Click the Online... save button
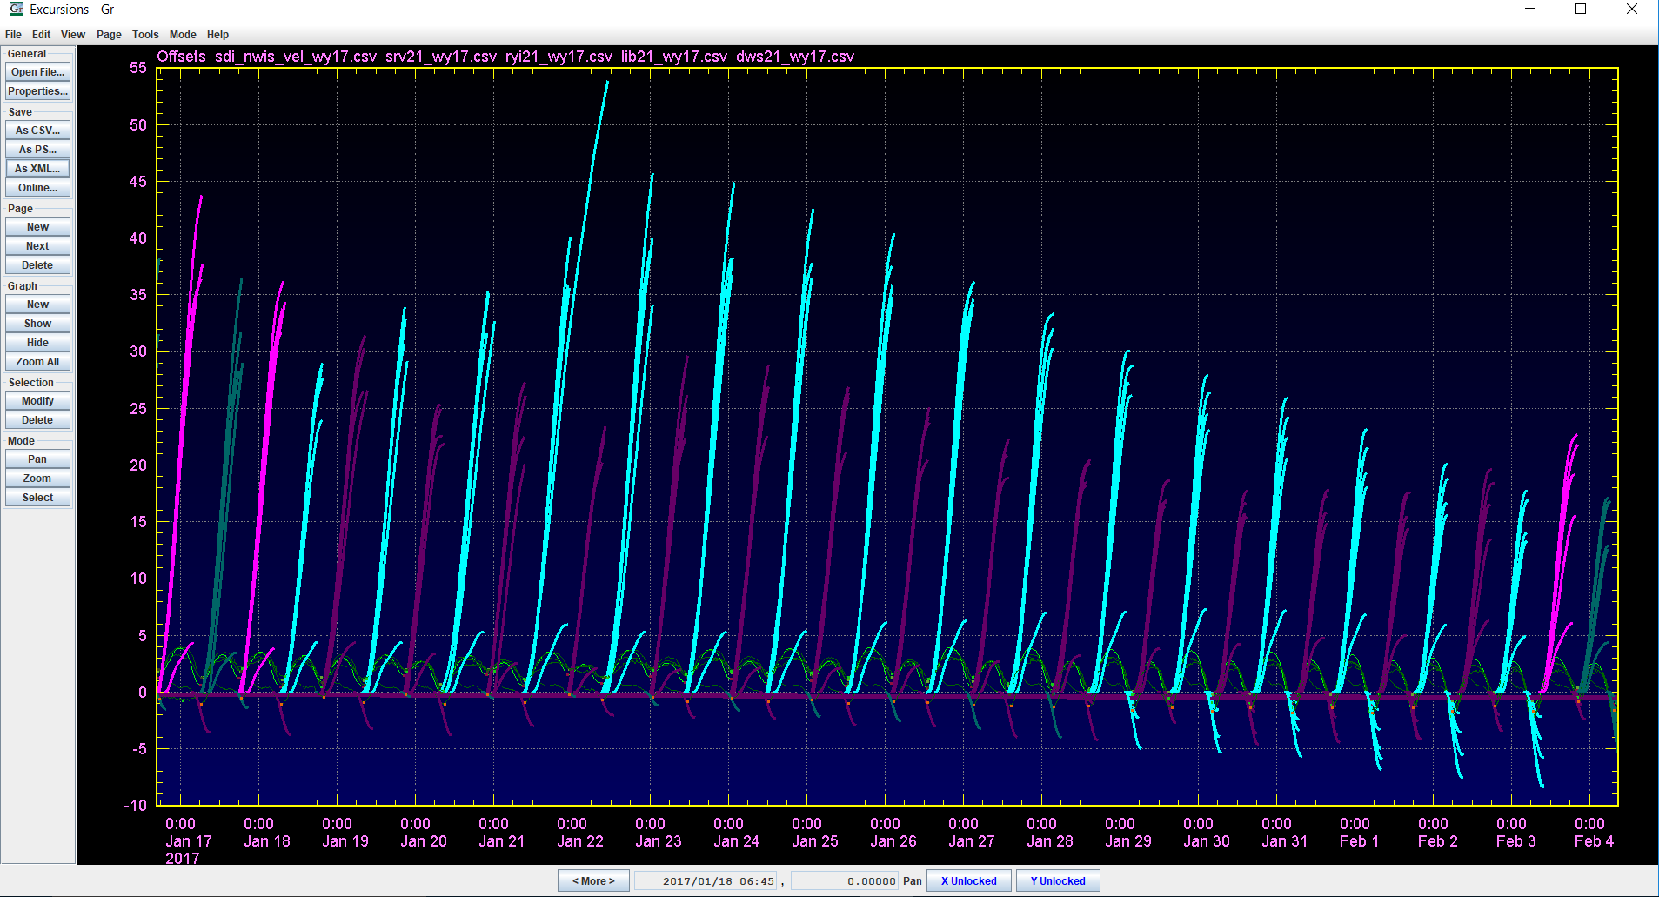 coord(37,188)
